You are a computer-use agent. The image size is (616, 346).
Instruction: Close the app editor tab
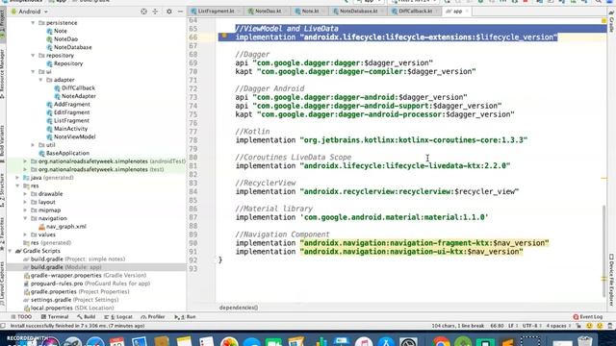[467, 11]
